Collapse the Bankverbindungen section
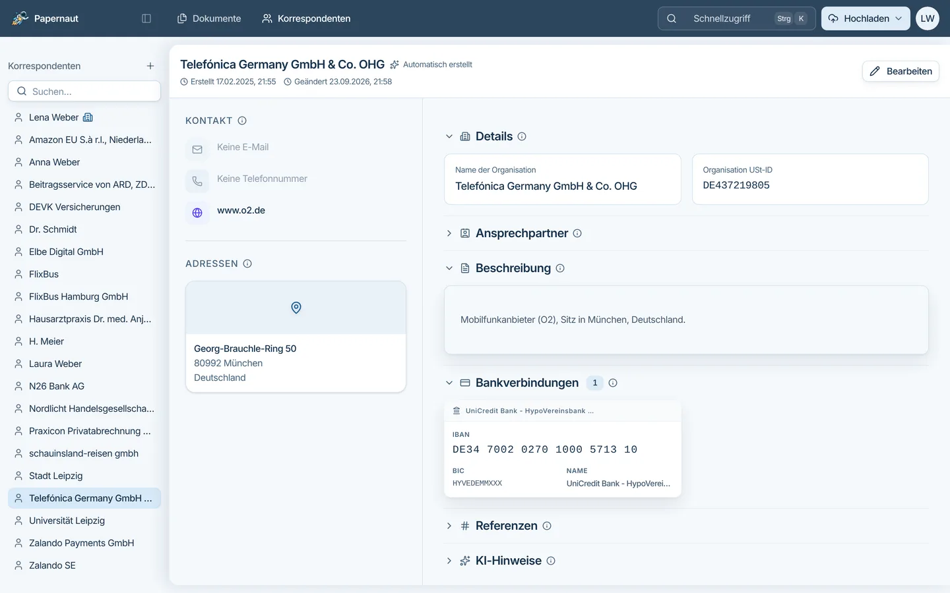950x593 pixels. pyautogui.click(x=449, y=383)
